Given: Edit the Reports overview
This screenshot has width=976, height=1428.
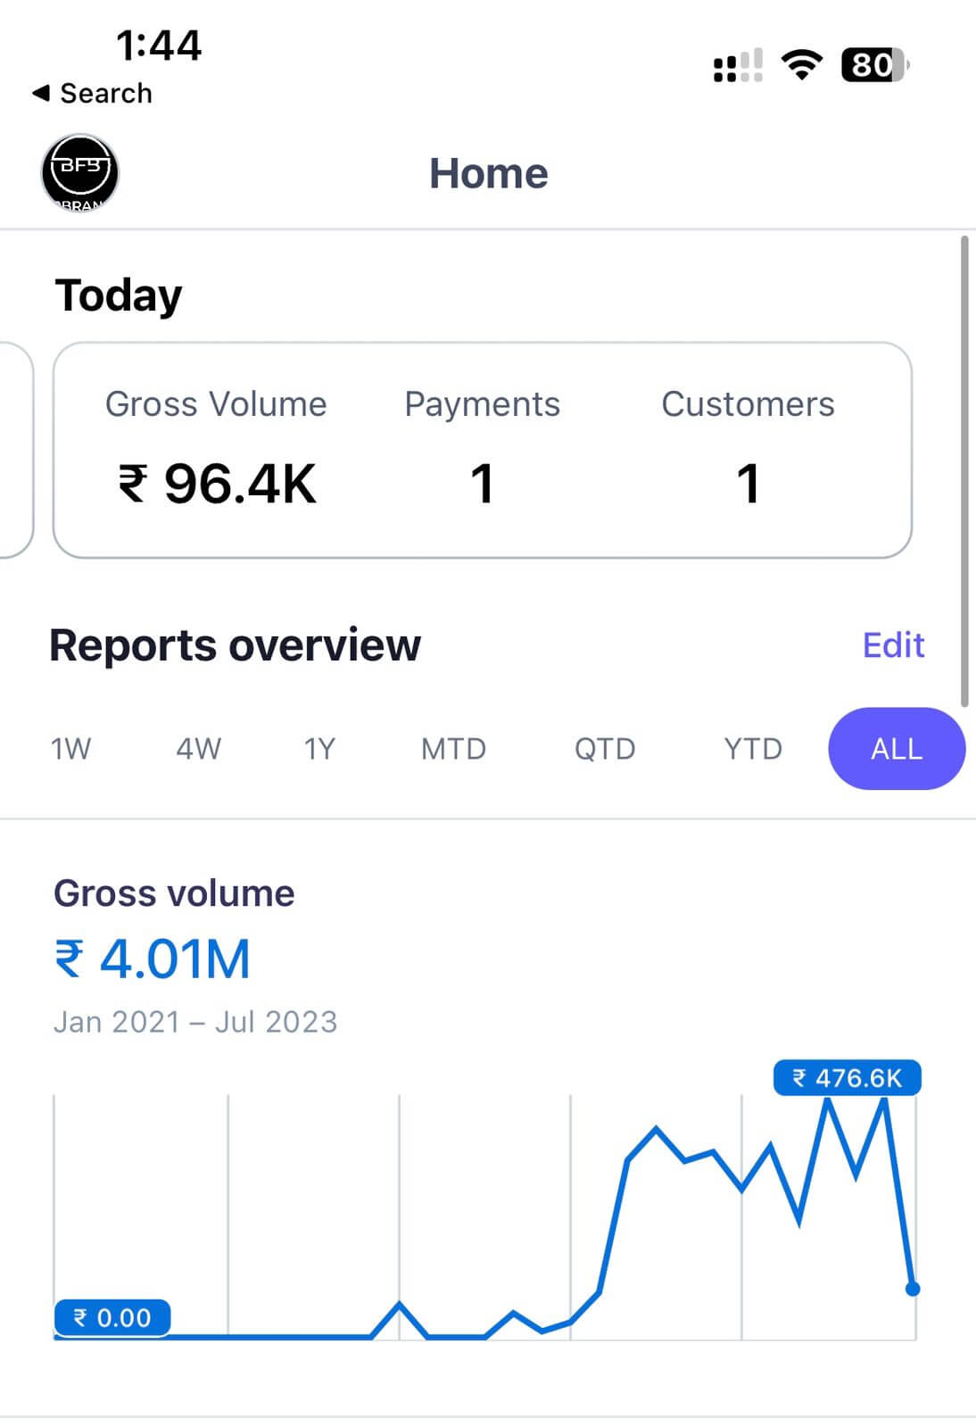Looking at the screenshot, I should tap(893, 645).
